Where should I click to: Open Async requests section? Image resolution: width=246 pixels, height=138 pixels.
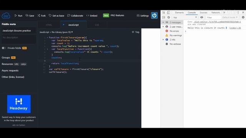[10, 71]
